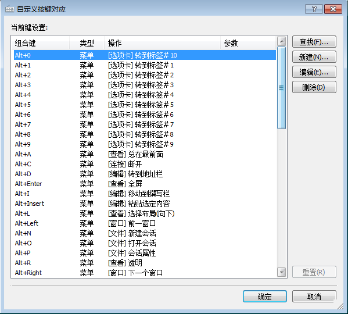Screen dimensions: 348x314
Task: Close the key mapping dialog
Action: [333, 9]
